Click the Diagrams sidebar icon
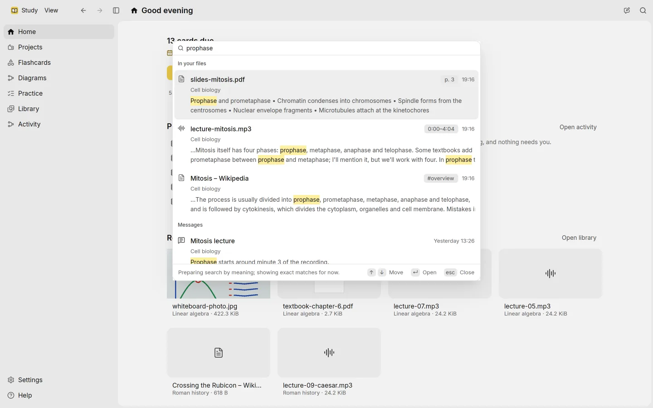The width and height of the screenshot is (653, 408). tap(11, 78)
